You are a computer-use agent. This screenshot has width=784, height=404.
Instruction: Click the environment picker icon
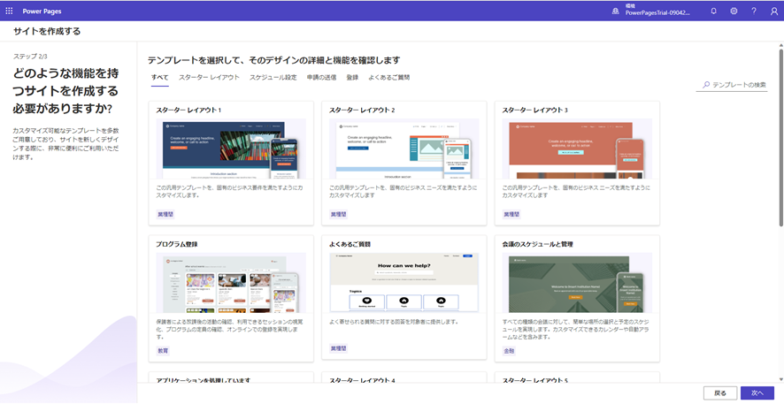616,11
